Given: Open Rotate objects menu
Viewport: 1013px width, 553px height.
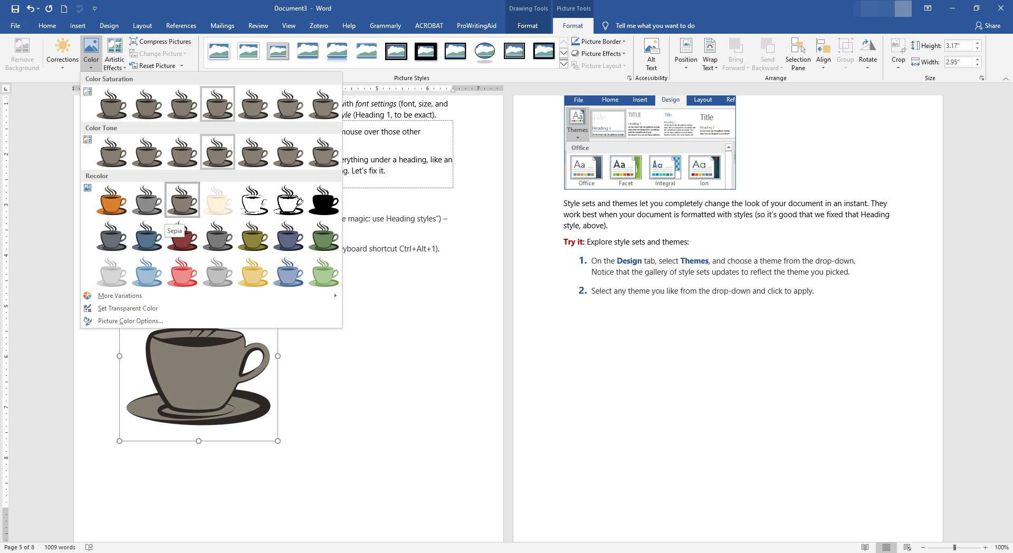Looking at the screenshot, I should (x=867, y=54).
